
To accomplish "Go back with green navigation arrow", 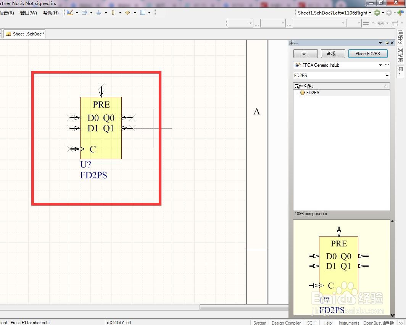I will tap(377, 13).
